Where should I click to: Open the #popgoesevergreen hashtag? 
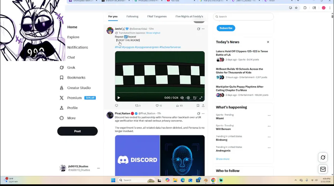[147, 47]
